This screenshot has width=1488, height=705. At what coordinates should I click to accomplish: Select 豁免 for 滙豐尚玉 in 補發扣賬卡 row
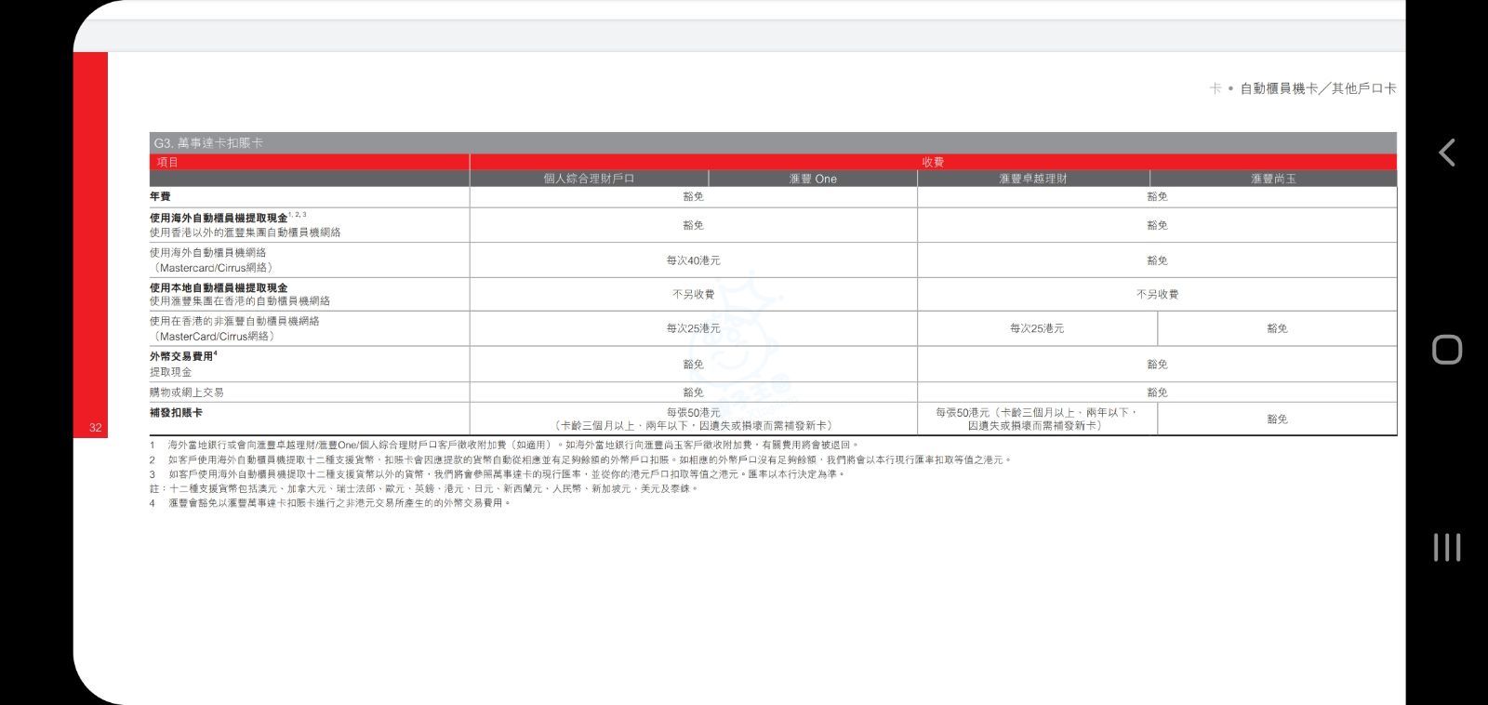[1277, 419]
